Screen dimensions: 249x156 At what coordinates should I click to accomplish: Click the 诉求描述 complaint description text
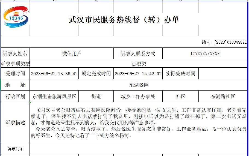click(139, 123)
